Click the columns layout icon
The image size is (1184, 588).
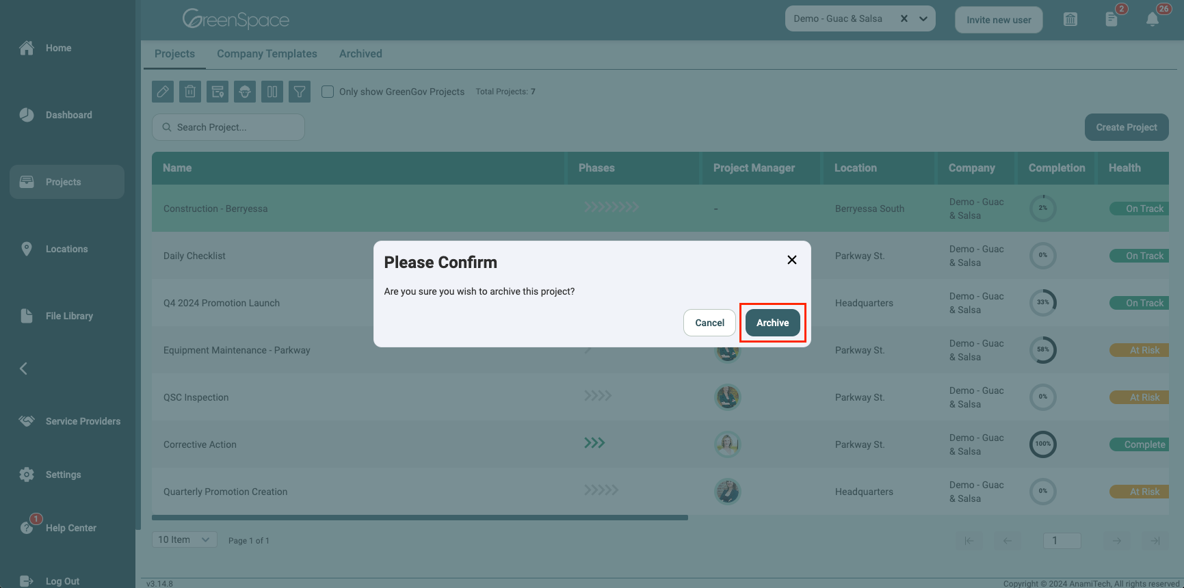(272, 92)
